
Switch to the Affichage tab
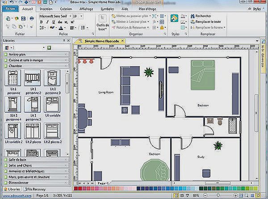(x=86, y=9)
